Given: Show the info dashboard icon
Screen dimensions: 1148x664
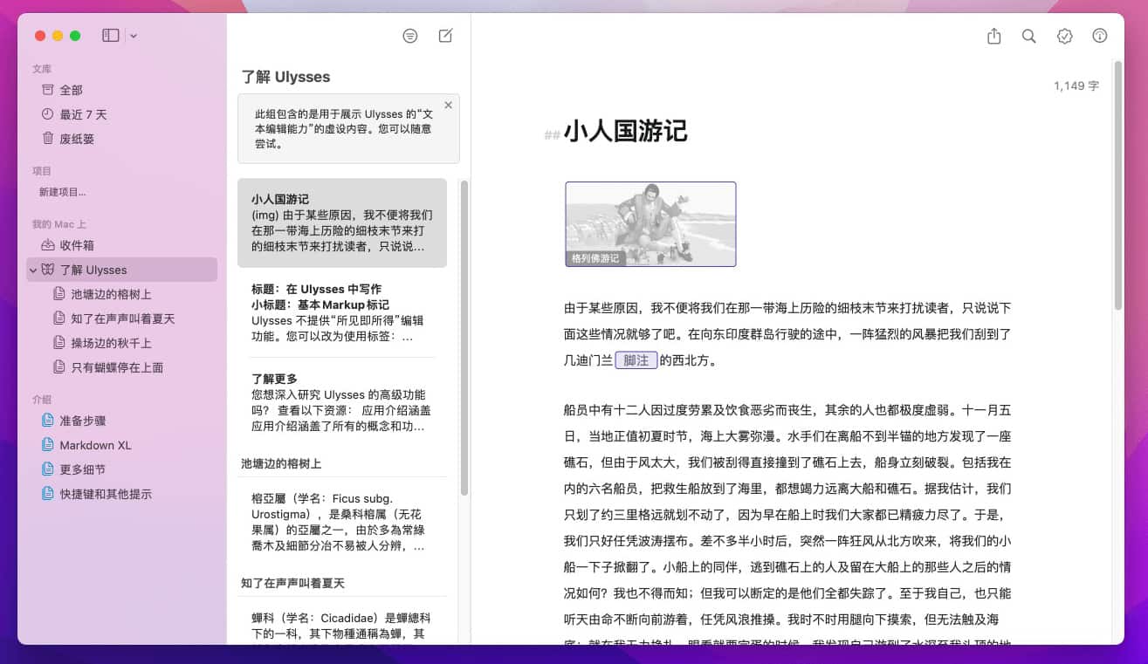Looking at the screenshot, I should point(1100,36).
